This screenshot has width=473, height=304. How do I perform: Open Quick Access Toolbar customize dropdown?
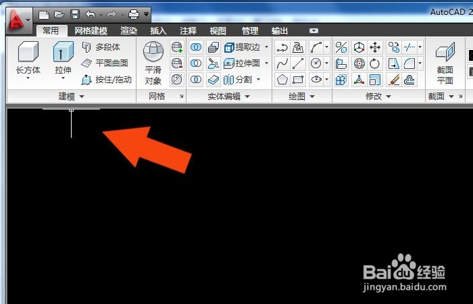[147, 14]
